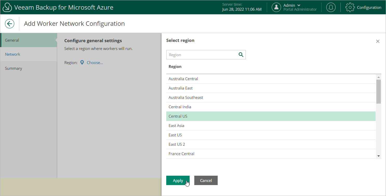Switch to the Network step
The width and height of the screenshot is (386, 196).
click(12, 54)
